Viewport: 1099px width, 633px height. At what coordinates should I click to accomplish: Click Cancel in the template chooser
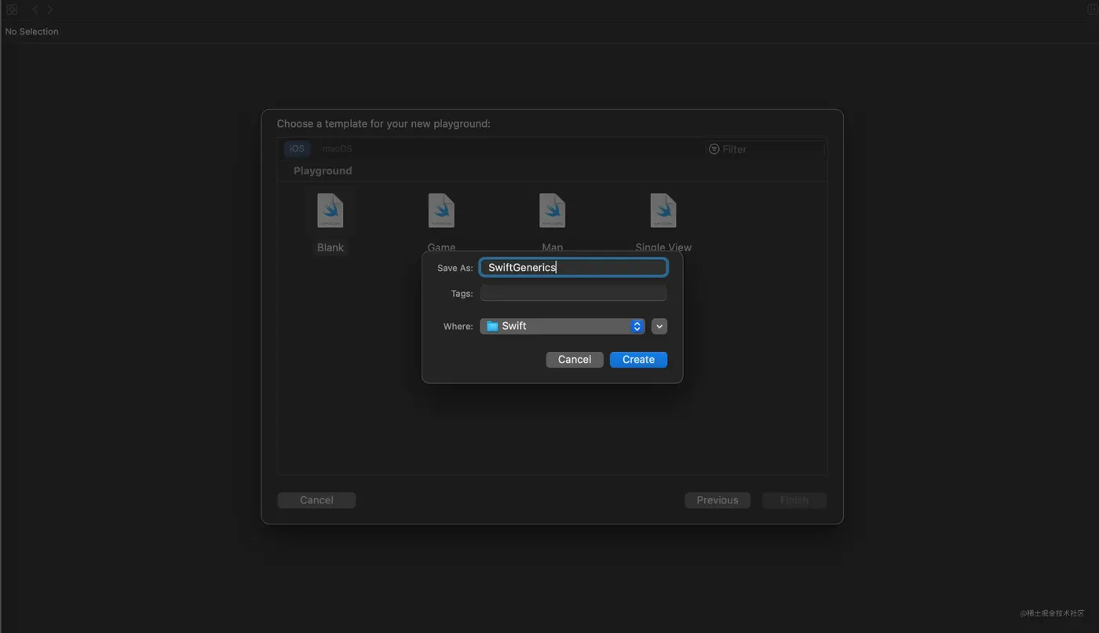[316, 500]
